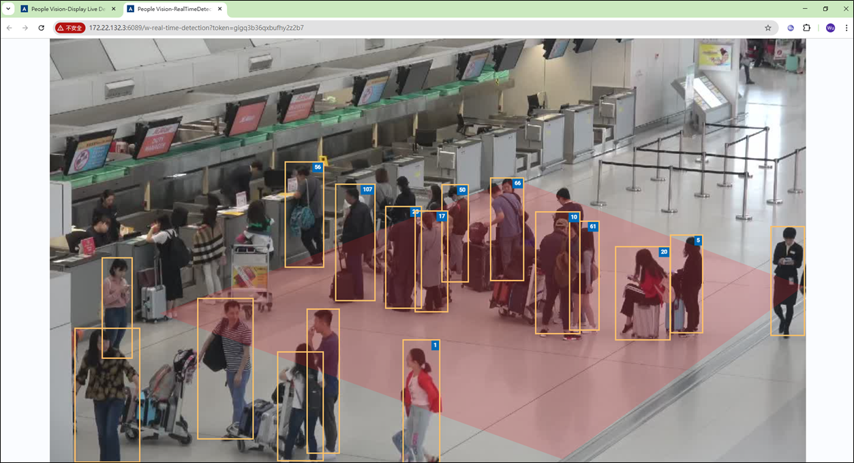Select the person detection box labeled 56

pos(303,217)
